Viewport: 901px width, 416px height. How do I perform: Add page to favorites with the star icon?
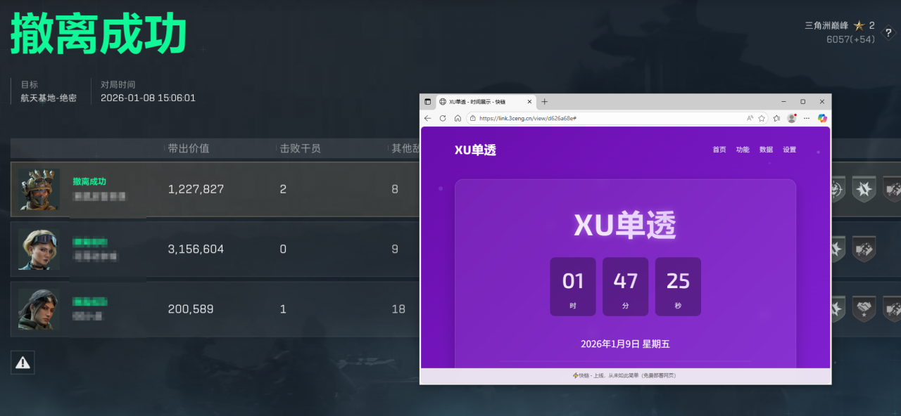coord(762,118)
